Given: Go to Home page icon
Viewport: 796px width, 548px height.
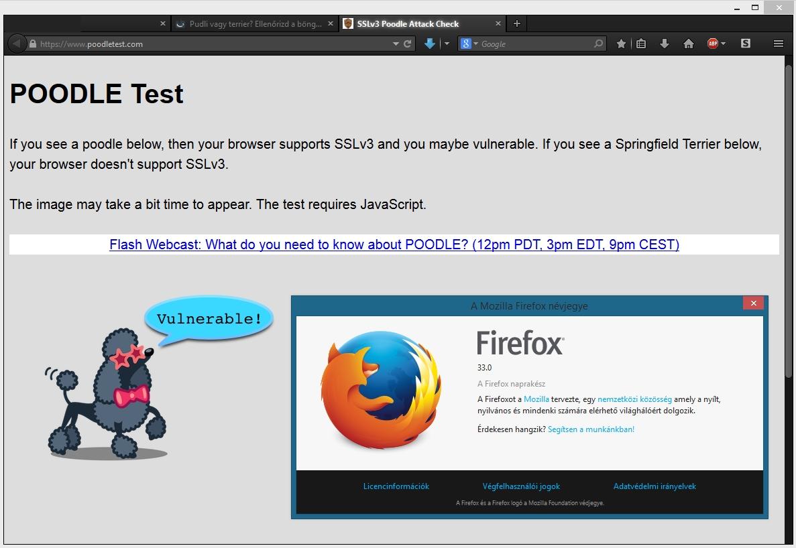Looking at the screenshot, I should [689, 44].
